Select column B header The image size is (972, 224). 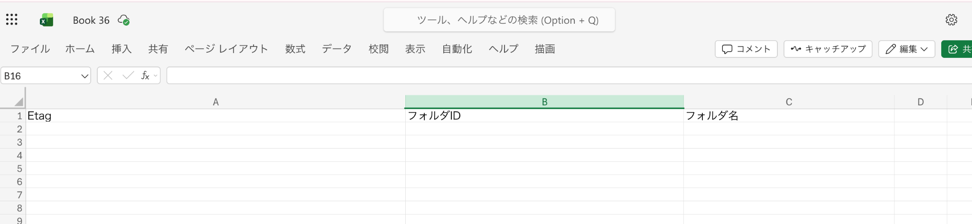[x=544, y=102]
